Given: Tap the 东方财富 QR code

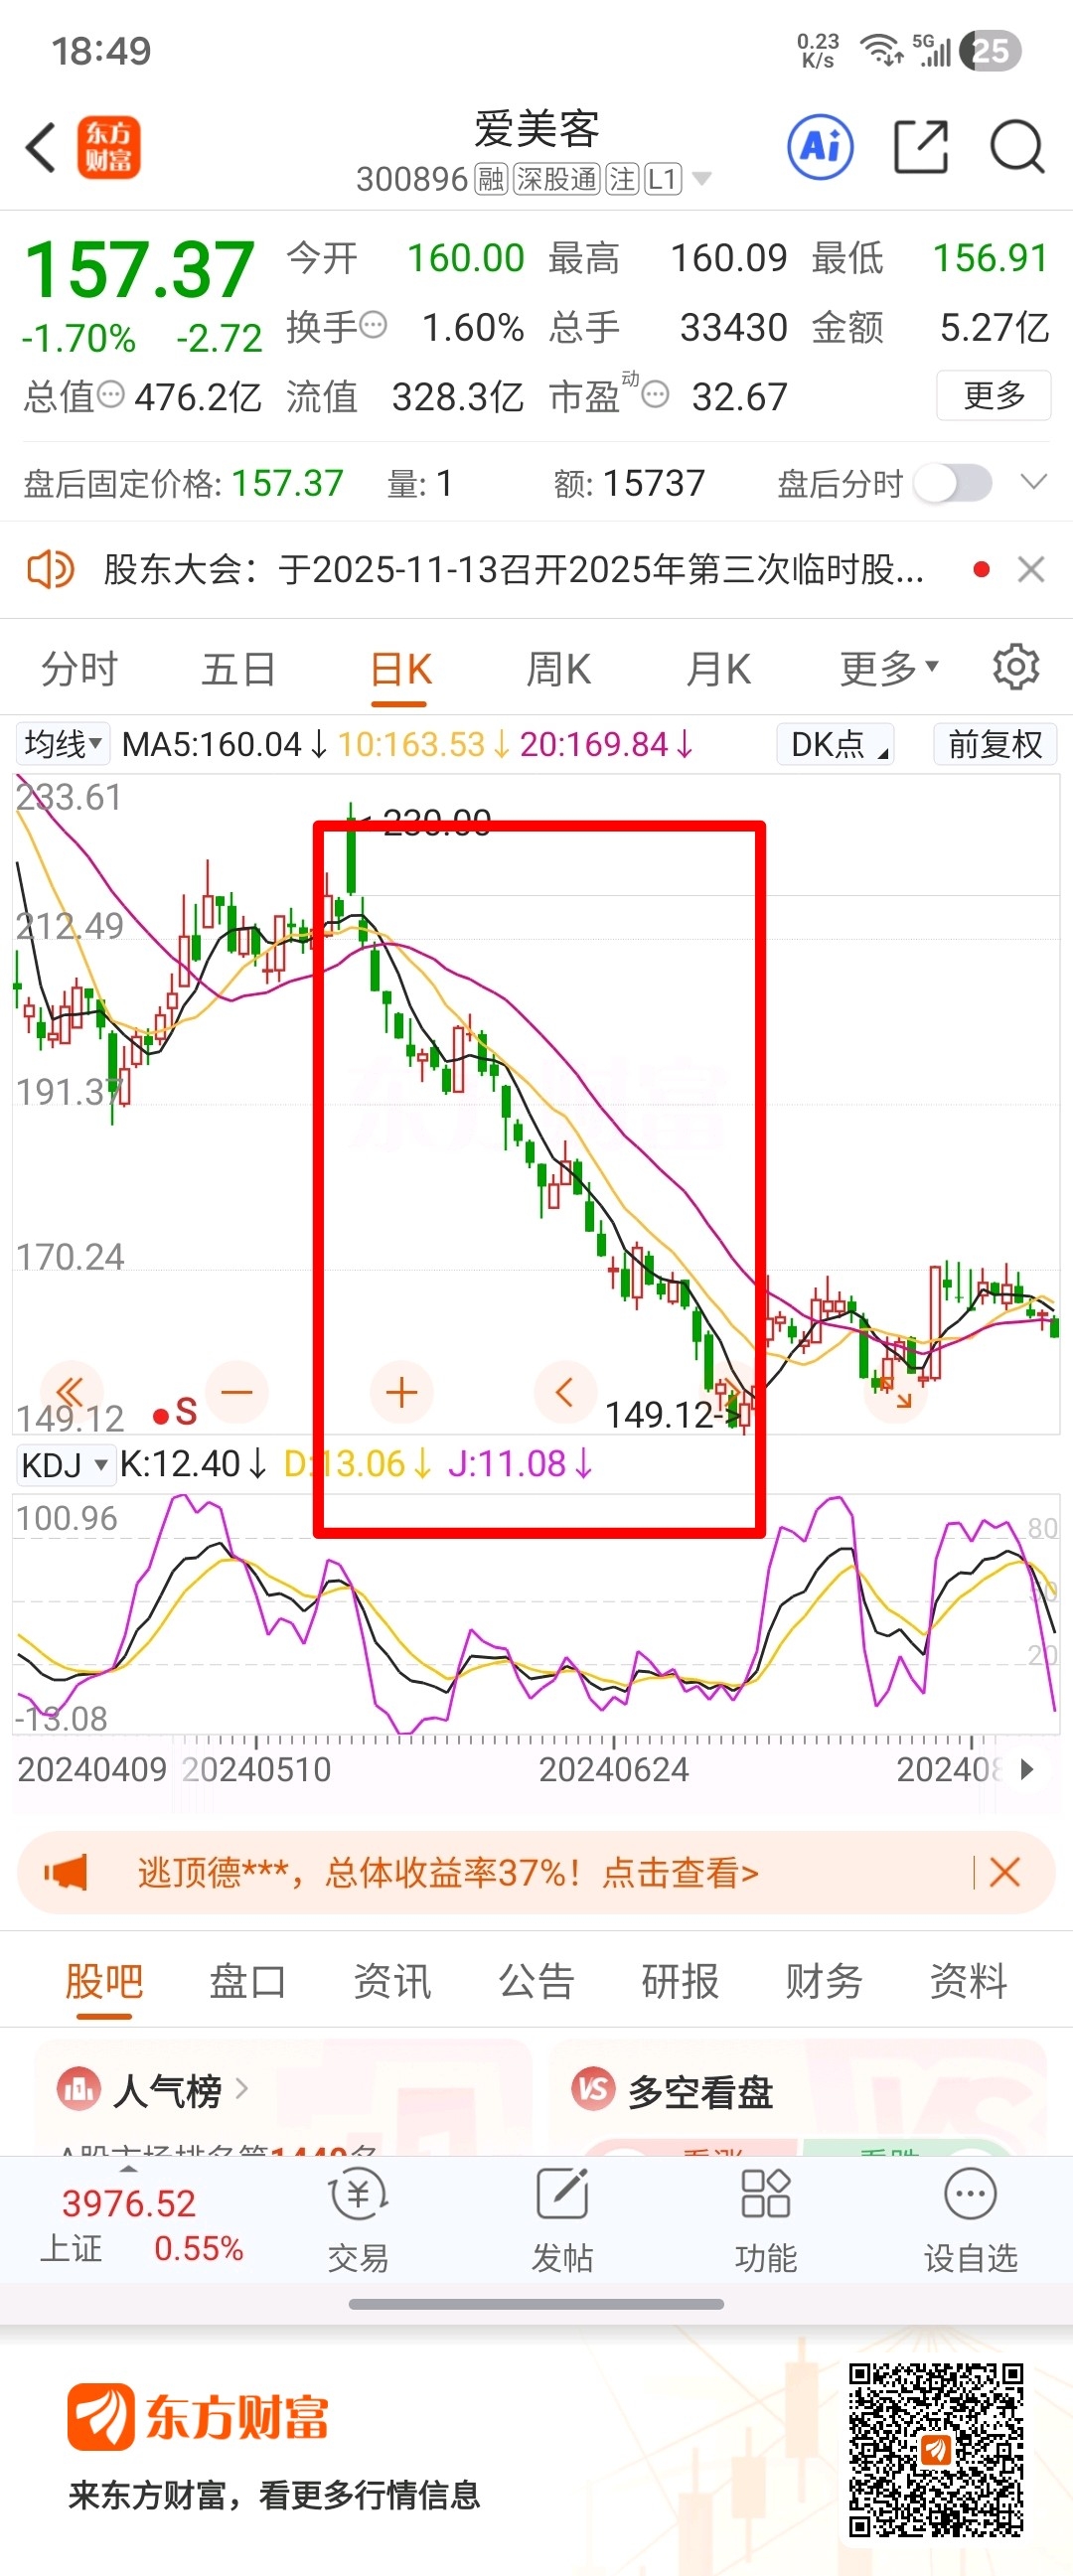Looking at the screenshot, I should point(935,2451).
